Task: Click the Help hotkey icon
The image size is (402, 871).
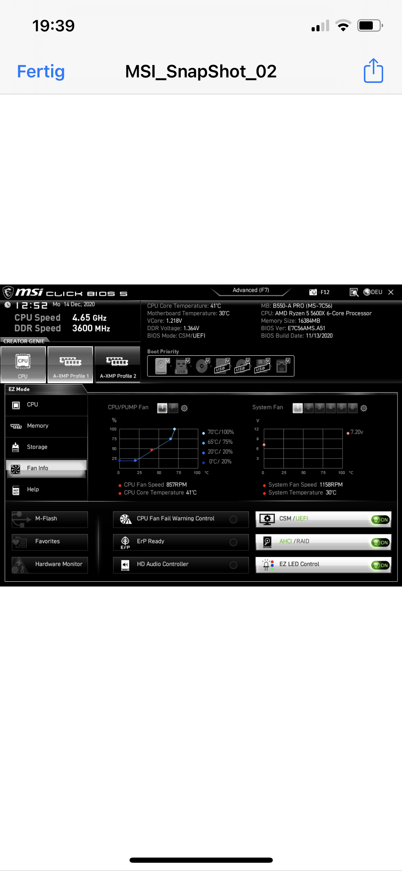Action: [16, 490]
